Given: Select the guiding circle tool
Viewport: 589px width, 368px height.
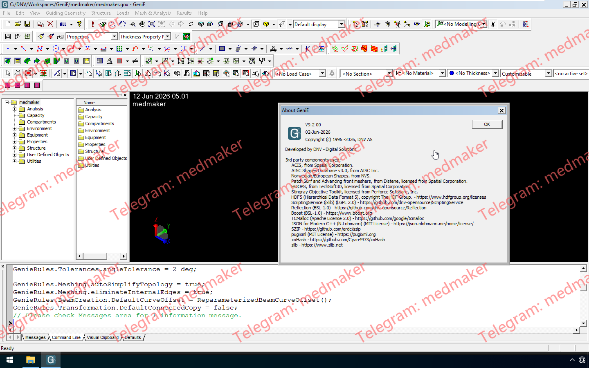Looking at the screenshot, I should pyautogui.click(x=56, y=49).
